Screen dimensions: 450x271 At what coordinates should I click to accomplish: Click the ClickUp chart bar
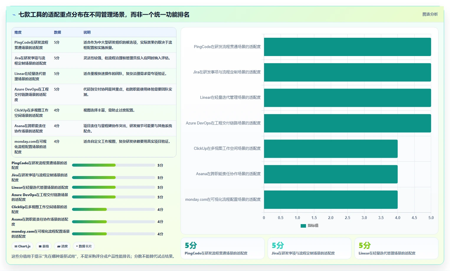pos(331,149)
